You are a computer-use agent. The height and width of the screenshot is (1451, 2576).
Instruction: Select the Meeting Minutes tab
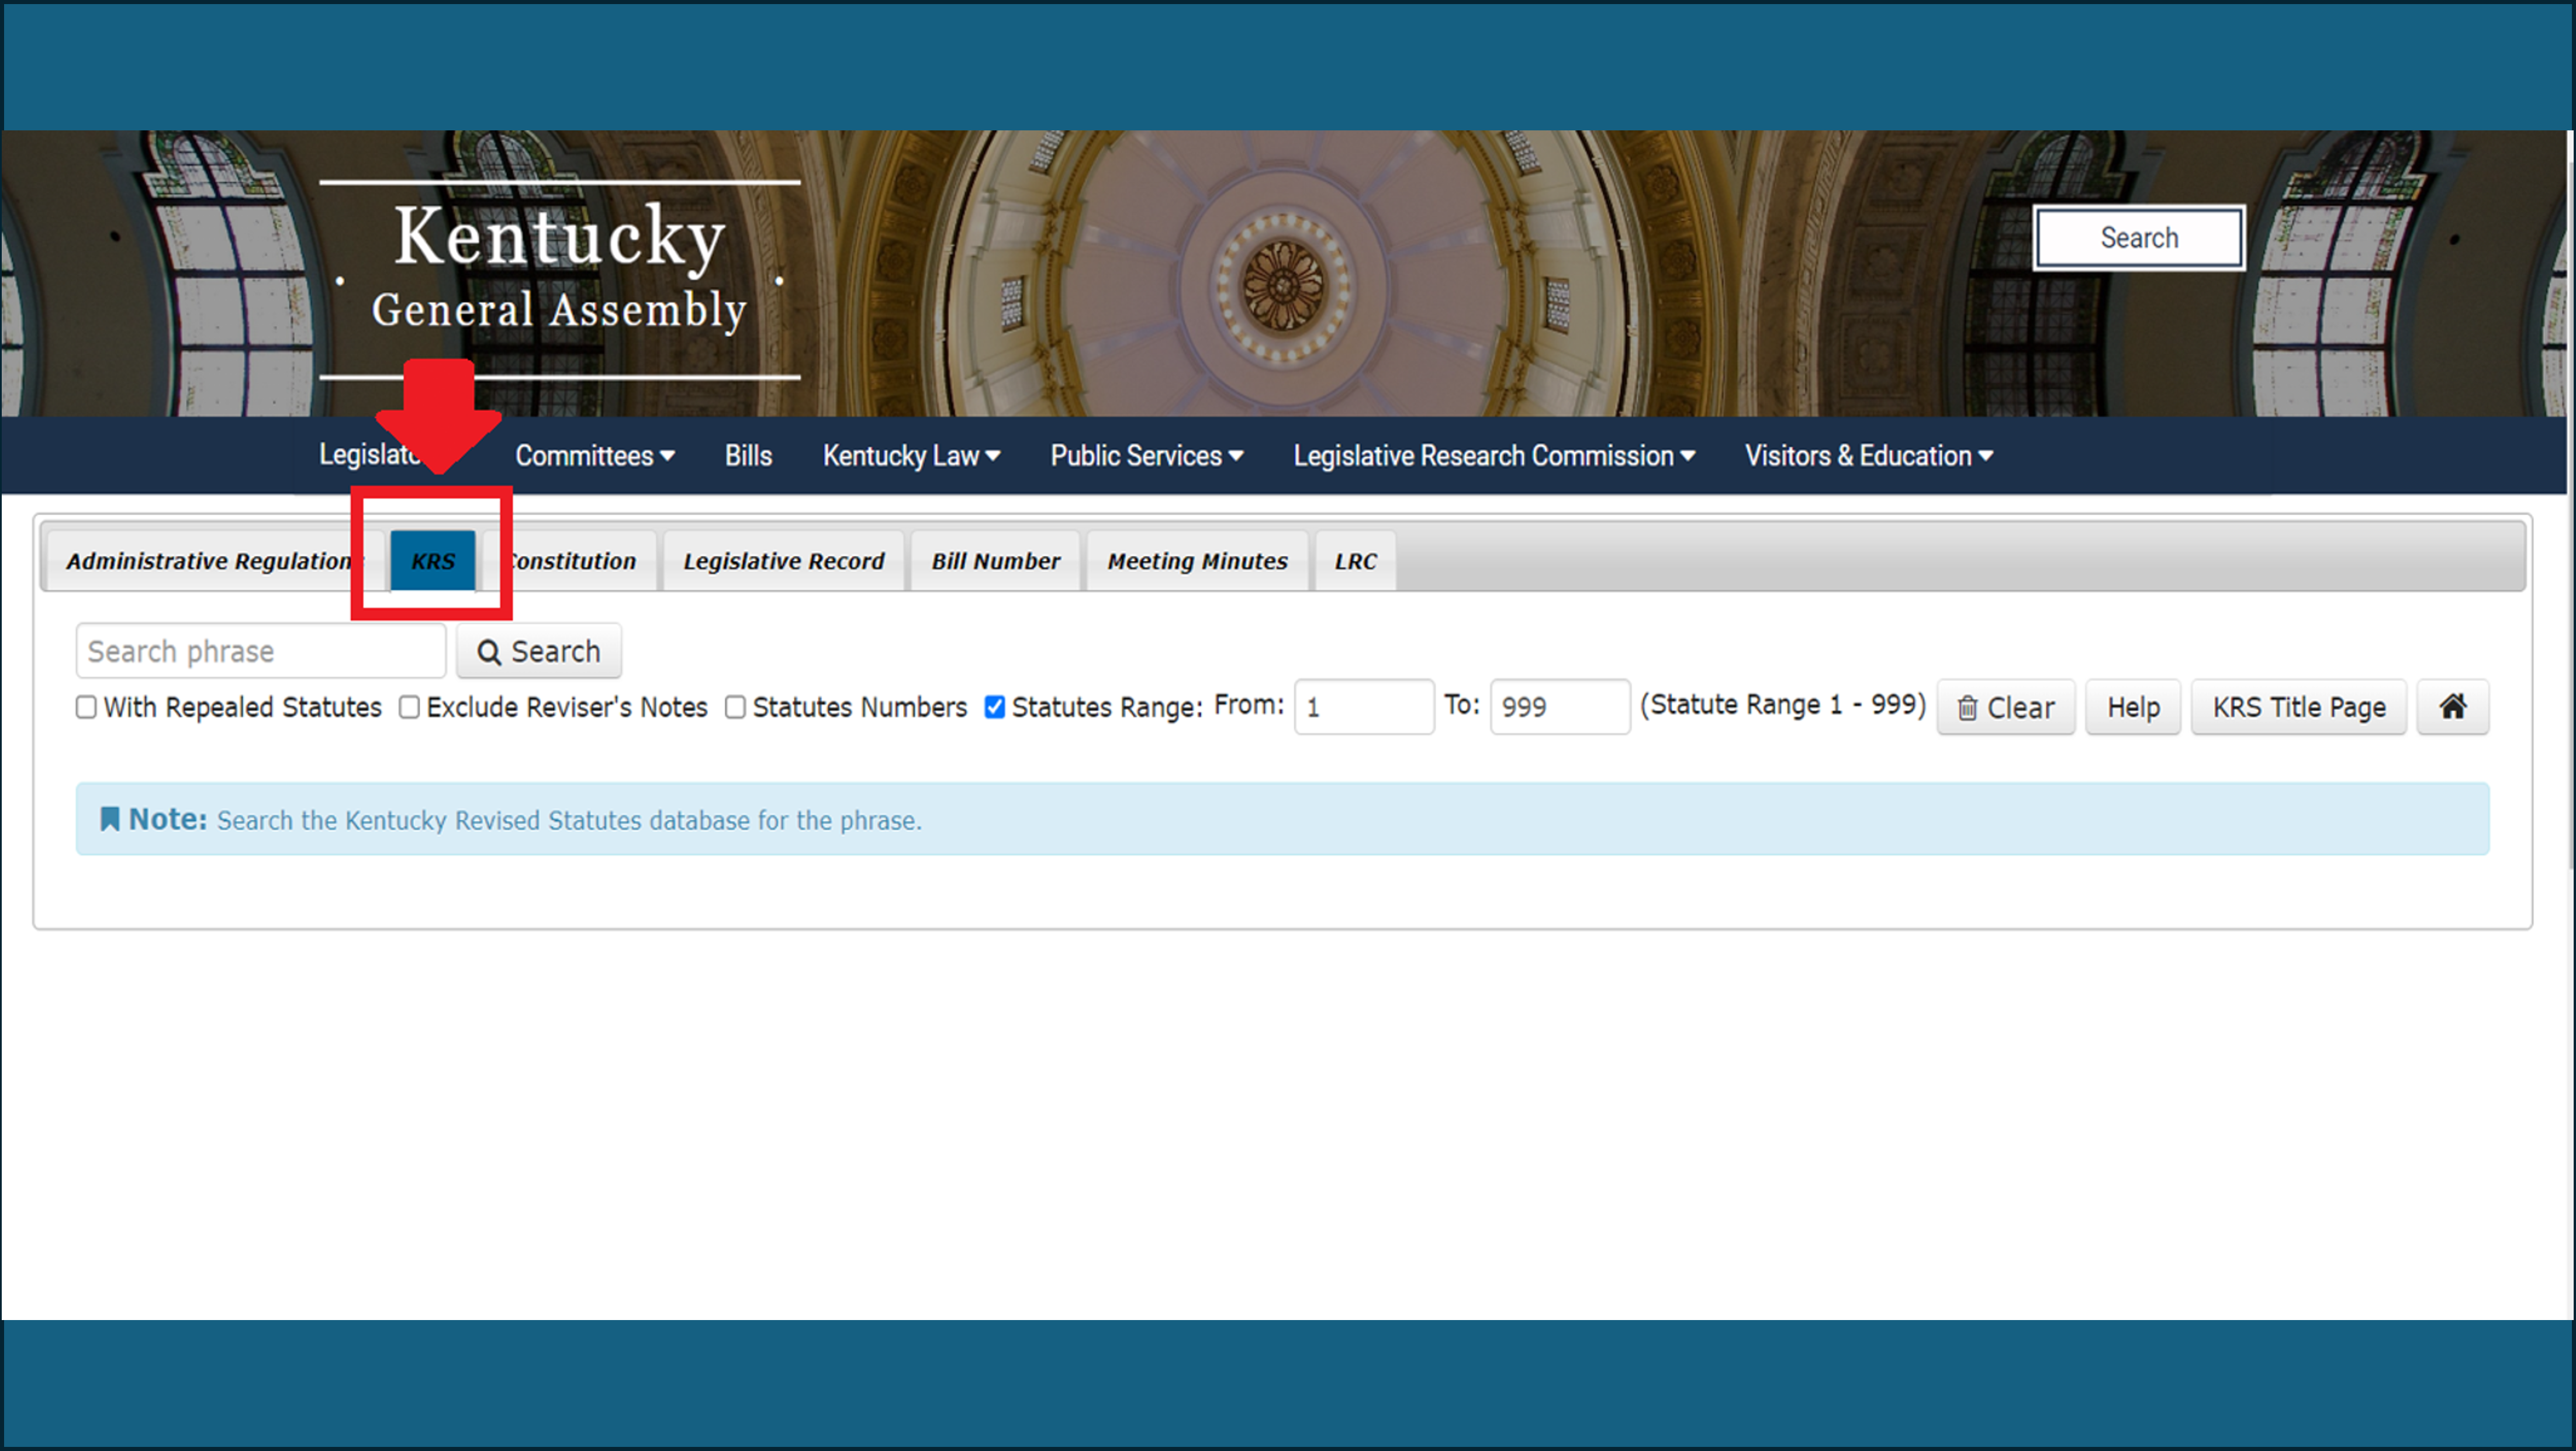[x=1196, y=560]
